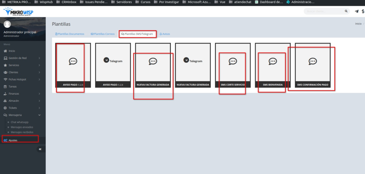
Task: Switch to Plantillas Correos tab
Action: (x=103, y=34)
